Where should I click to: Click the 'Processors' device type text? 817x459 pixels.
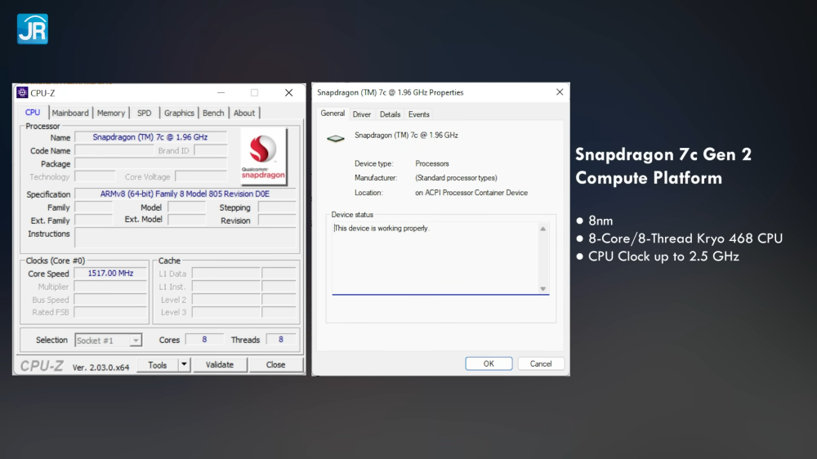(x=432, y=163)
